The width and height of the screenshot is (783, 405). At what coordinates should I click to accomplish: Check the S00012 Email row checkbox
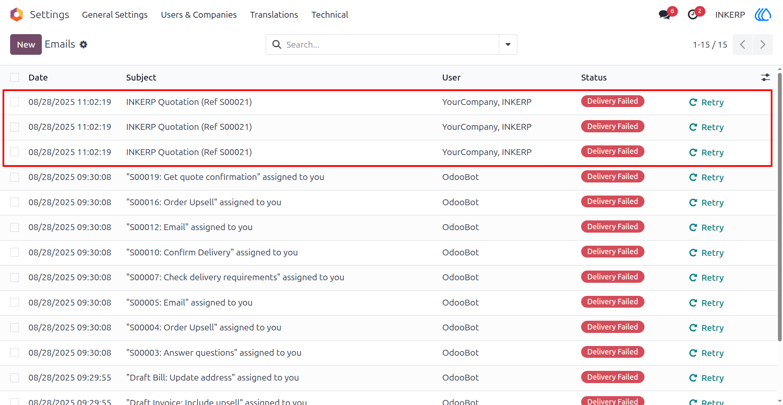[15, 228]
